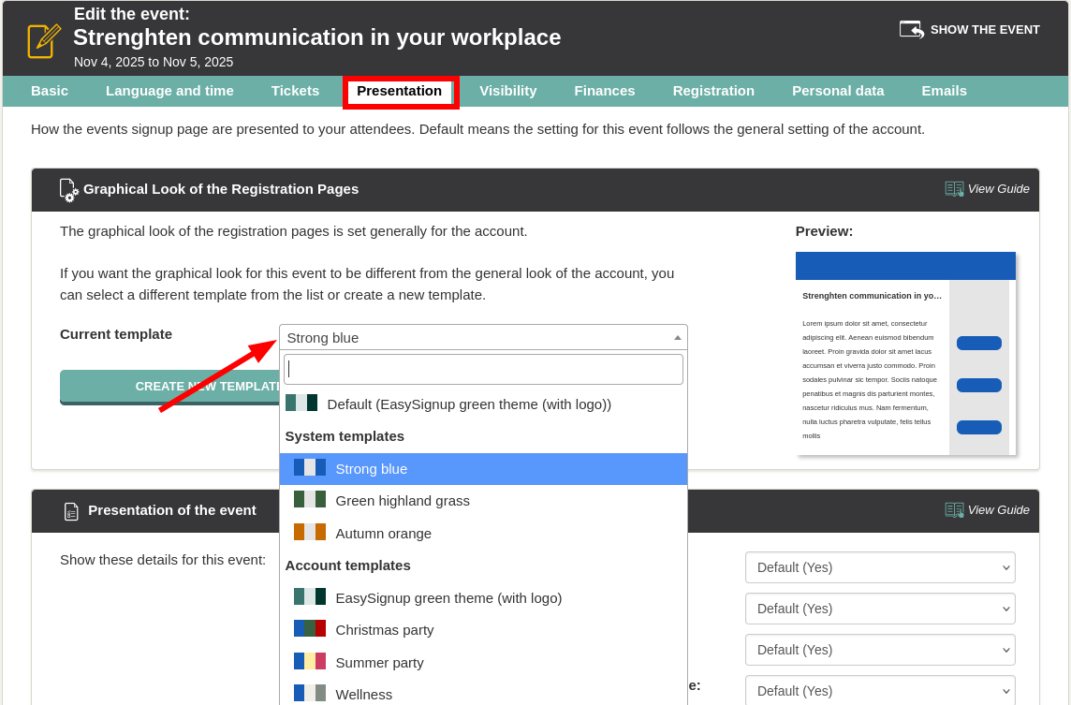Select Default EasySignup green theme option
Screen dimensions: 1071x705
[468, 404]
